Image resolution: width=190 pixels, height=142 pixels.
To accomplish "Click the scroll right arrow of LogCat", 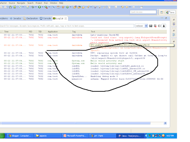I will [165, 123].
